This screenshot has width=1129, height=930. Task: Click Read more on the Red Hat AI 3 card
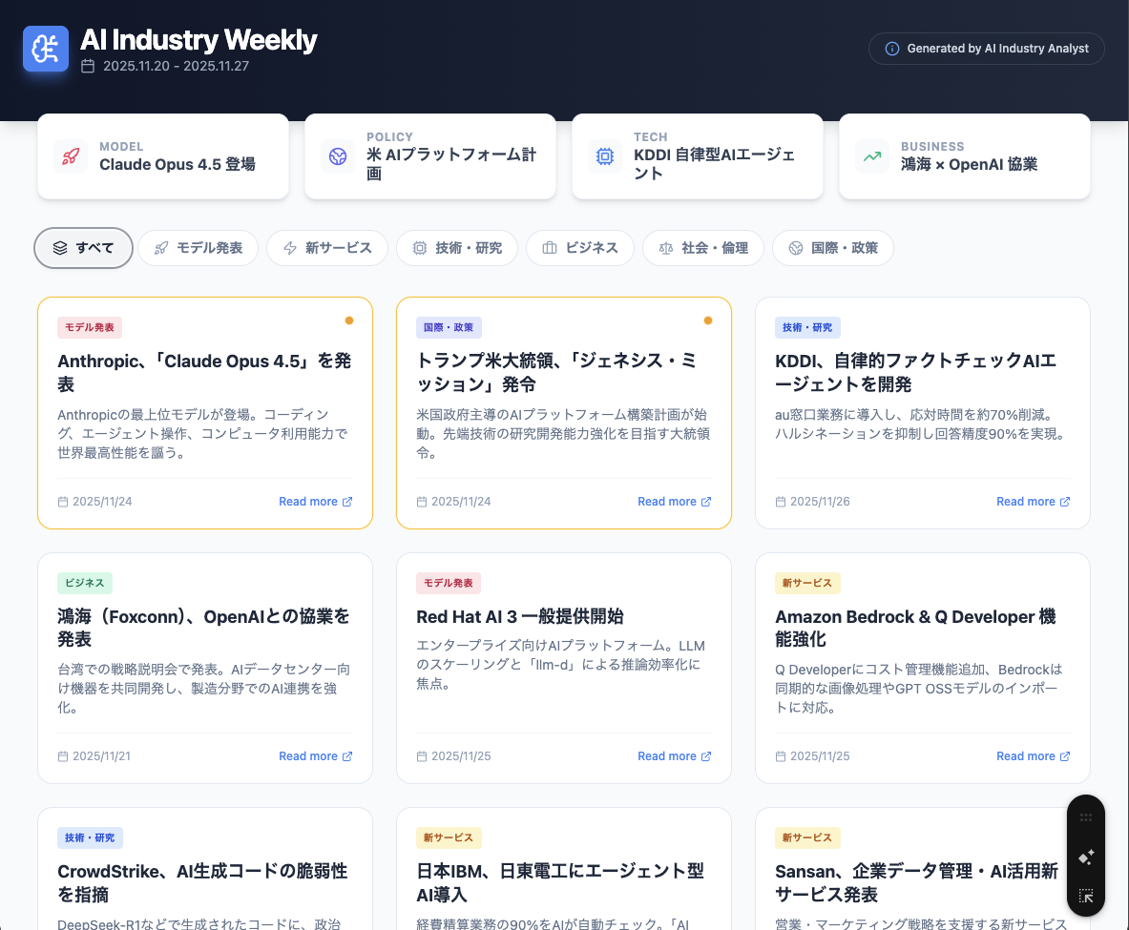tap(675, 756)
